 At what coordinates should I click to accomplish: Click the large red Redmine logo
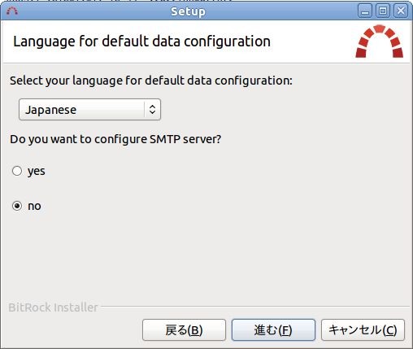[x=380, y=41]
